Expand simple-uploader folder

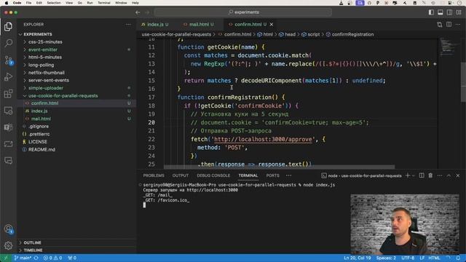coord(46,88)
